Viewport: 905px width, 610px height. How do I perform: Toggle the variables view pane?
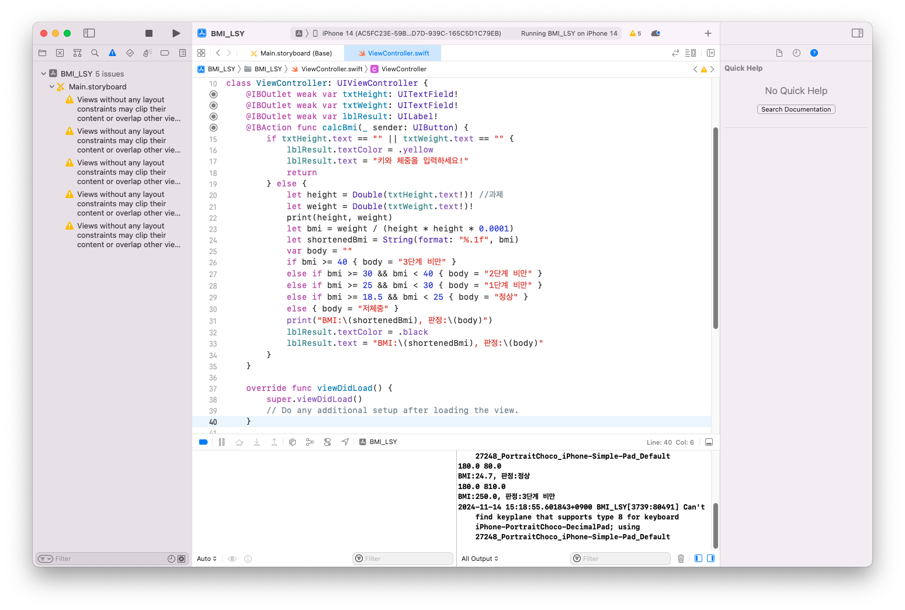pyautogui.click(x=698, y=559)
